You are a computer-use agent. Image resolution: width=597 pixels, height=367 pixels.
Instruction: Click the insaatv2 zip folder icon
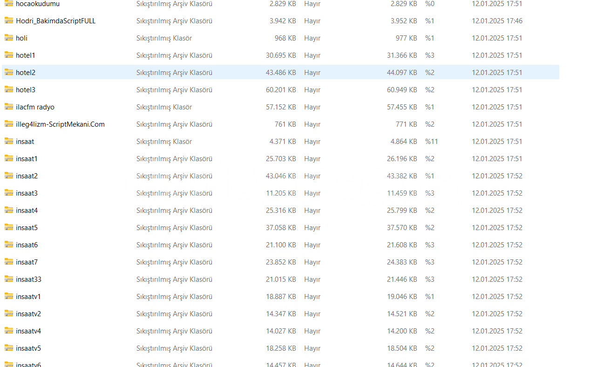(x=9, y=313)
